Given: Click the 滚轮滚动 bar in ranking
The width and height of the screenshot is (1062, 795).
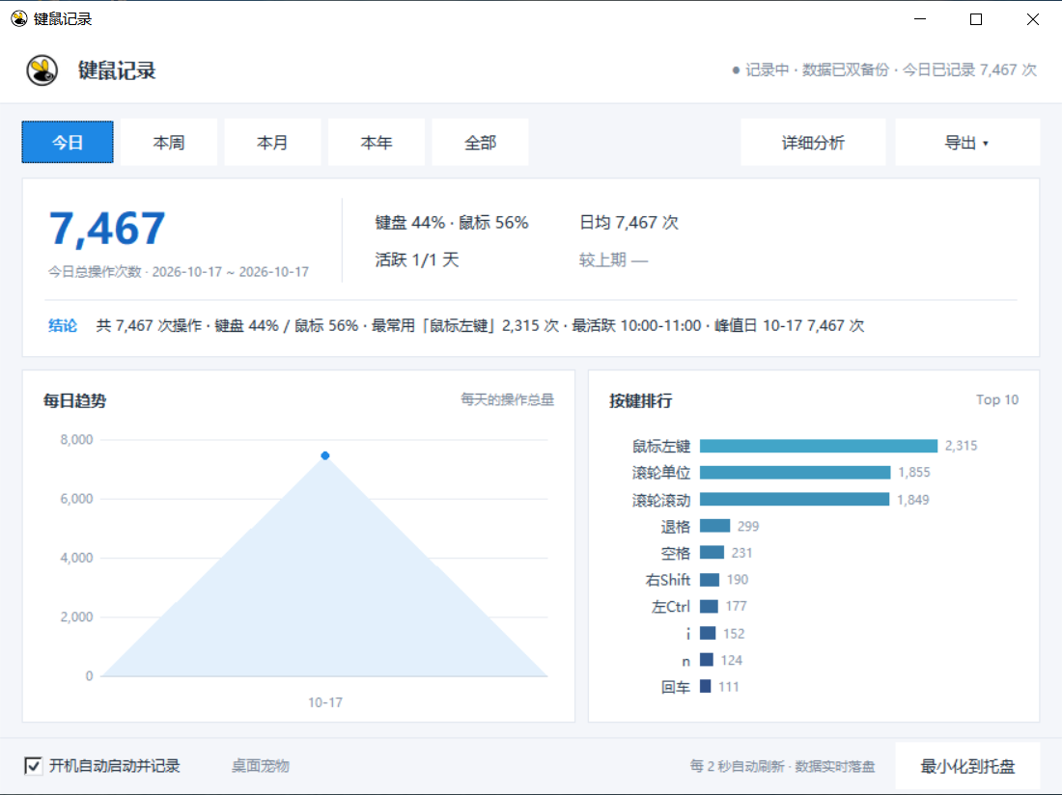Looking at the screenshot, I should [x=795, y=500].
